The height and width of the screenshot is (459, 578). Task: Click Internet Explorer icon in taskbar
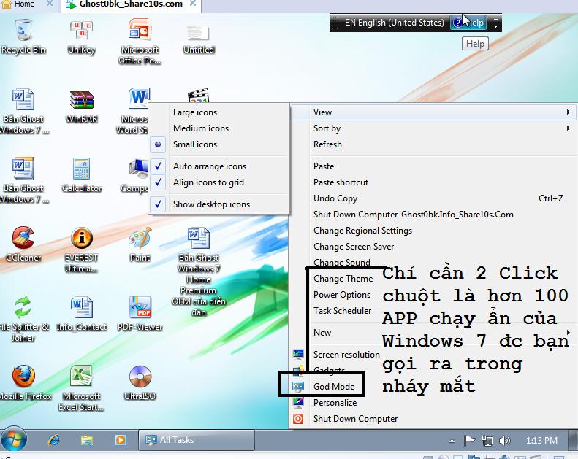click(53, 440)
